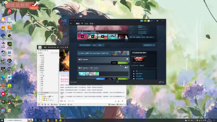
Task: Click the YY share icon in header
Action: pyautogui.click(x=65, y=47)
